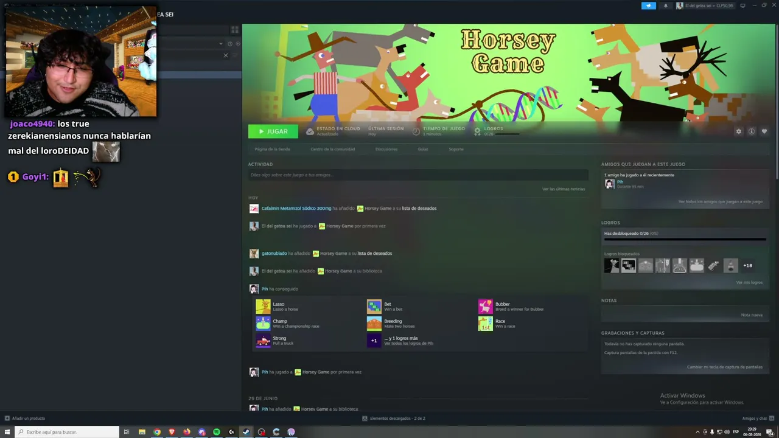Open Ver todos los amigos que juegan link
Viewport: 779px width, 438px height.
[x=721, y=201]
